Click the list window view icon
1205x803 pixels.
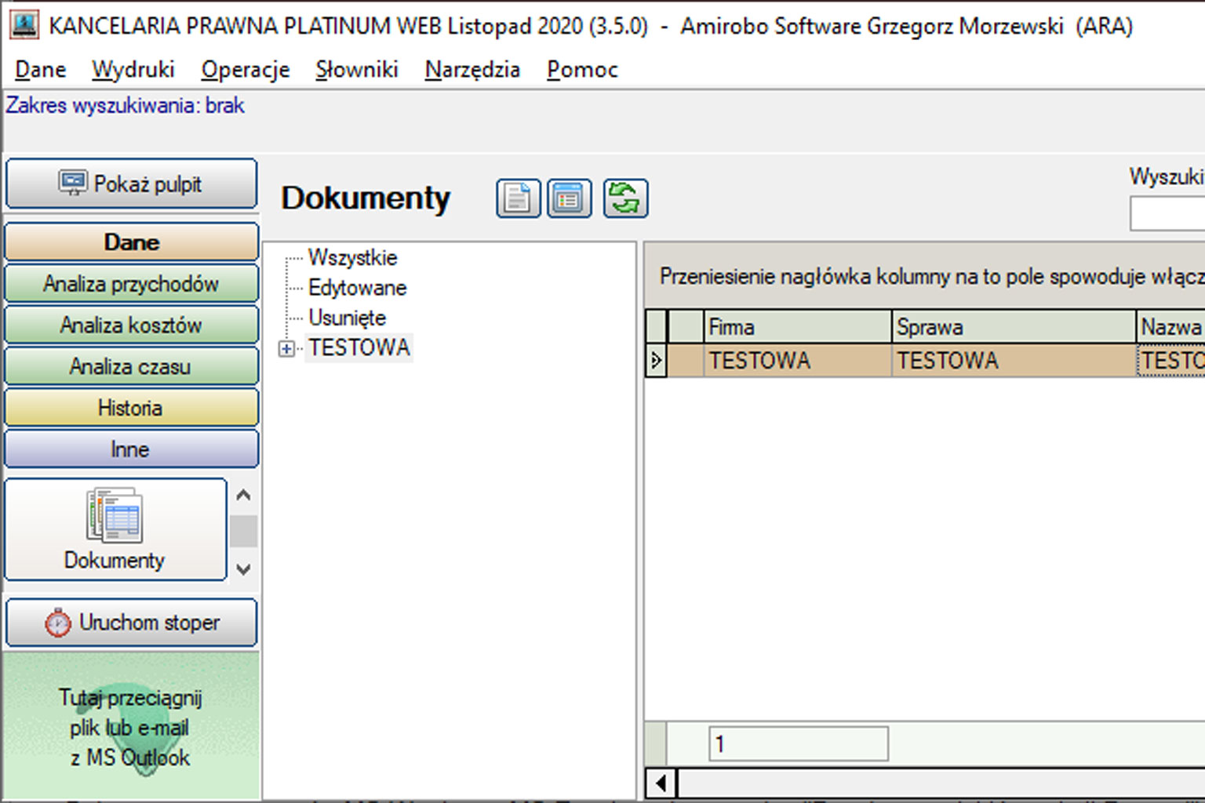click(x=569, y=198)
